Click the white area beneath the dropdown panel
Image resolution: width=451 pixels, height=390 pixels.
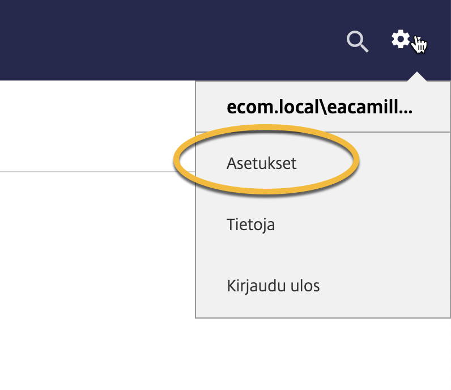323,354
